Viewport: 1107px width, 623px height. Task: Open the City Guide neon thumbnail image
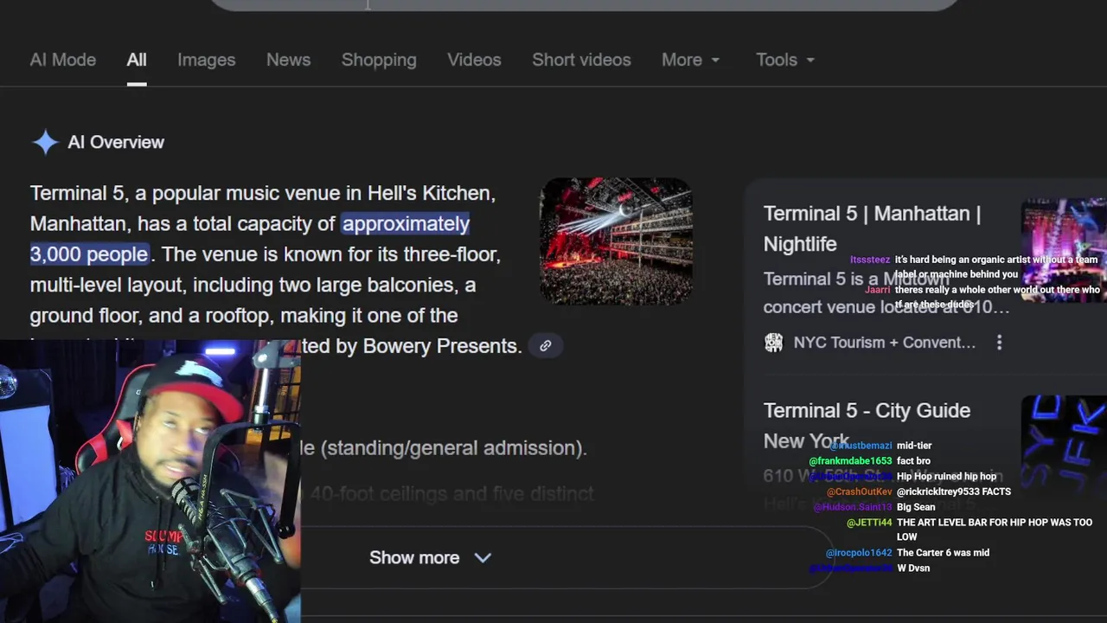pos(1063,444)
